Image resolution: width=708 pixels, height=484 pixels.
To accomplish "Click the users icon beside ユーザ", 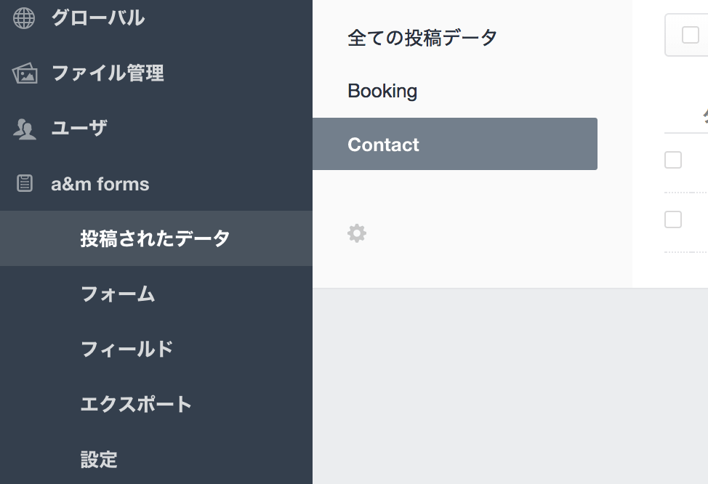I will [25, 129].
